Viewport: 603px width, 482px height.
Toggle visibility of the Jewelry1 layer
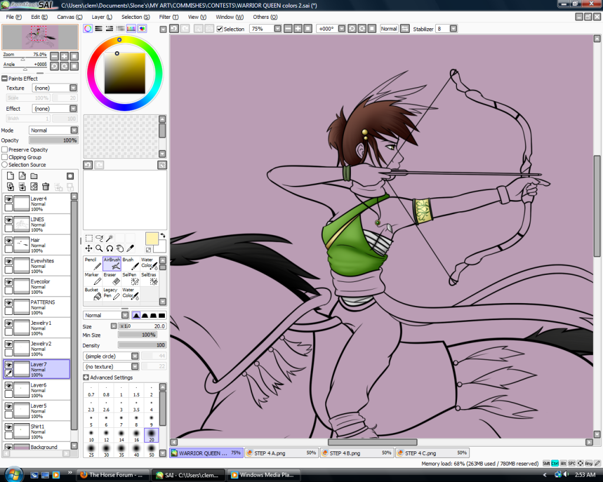[8, 324]
